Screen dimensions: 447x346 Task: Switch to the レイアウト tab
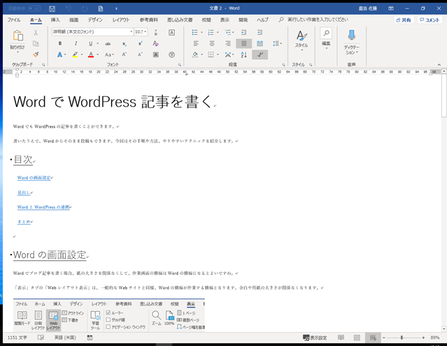[x=121, y=20]
